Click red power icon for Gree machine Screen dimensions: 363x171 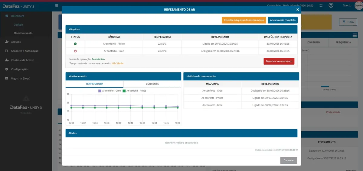pyautogui.click(x=75, y=51)
